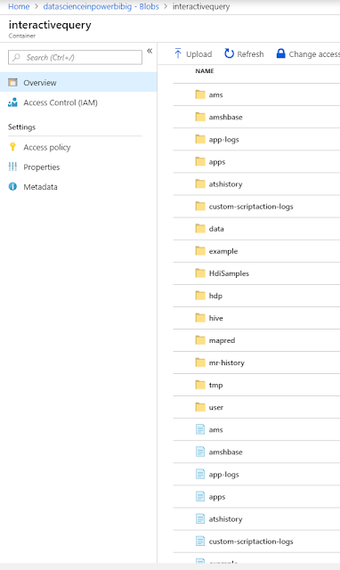Open the mr-history folder
This screenshot has height=570, width=340.
pyautogui.click(x=256, y=362)
